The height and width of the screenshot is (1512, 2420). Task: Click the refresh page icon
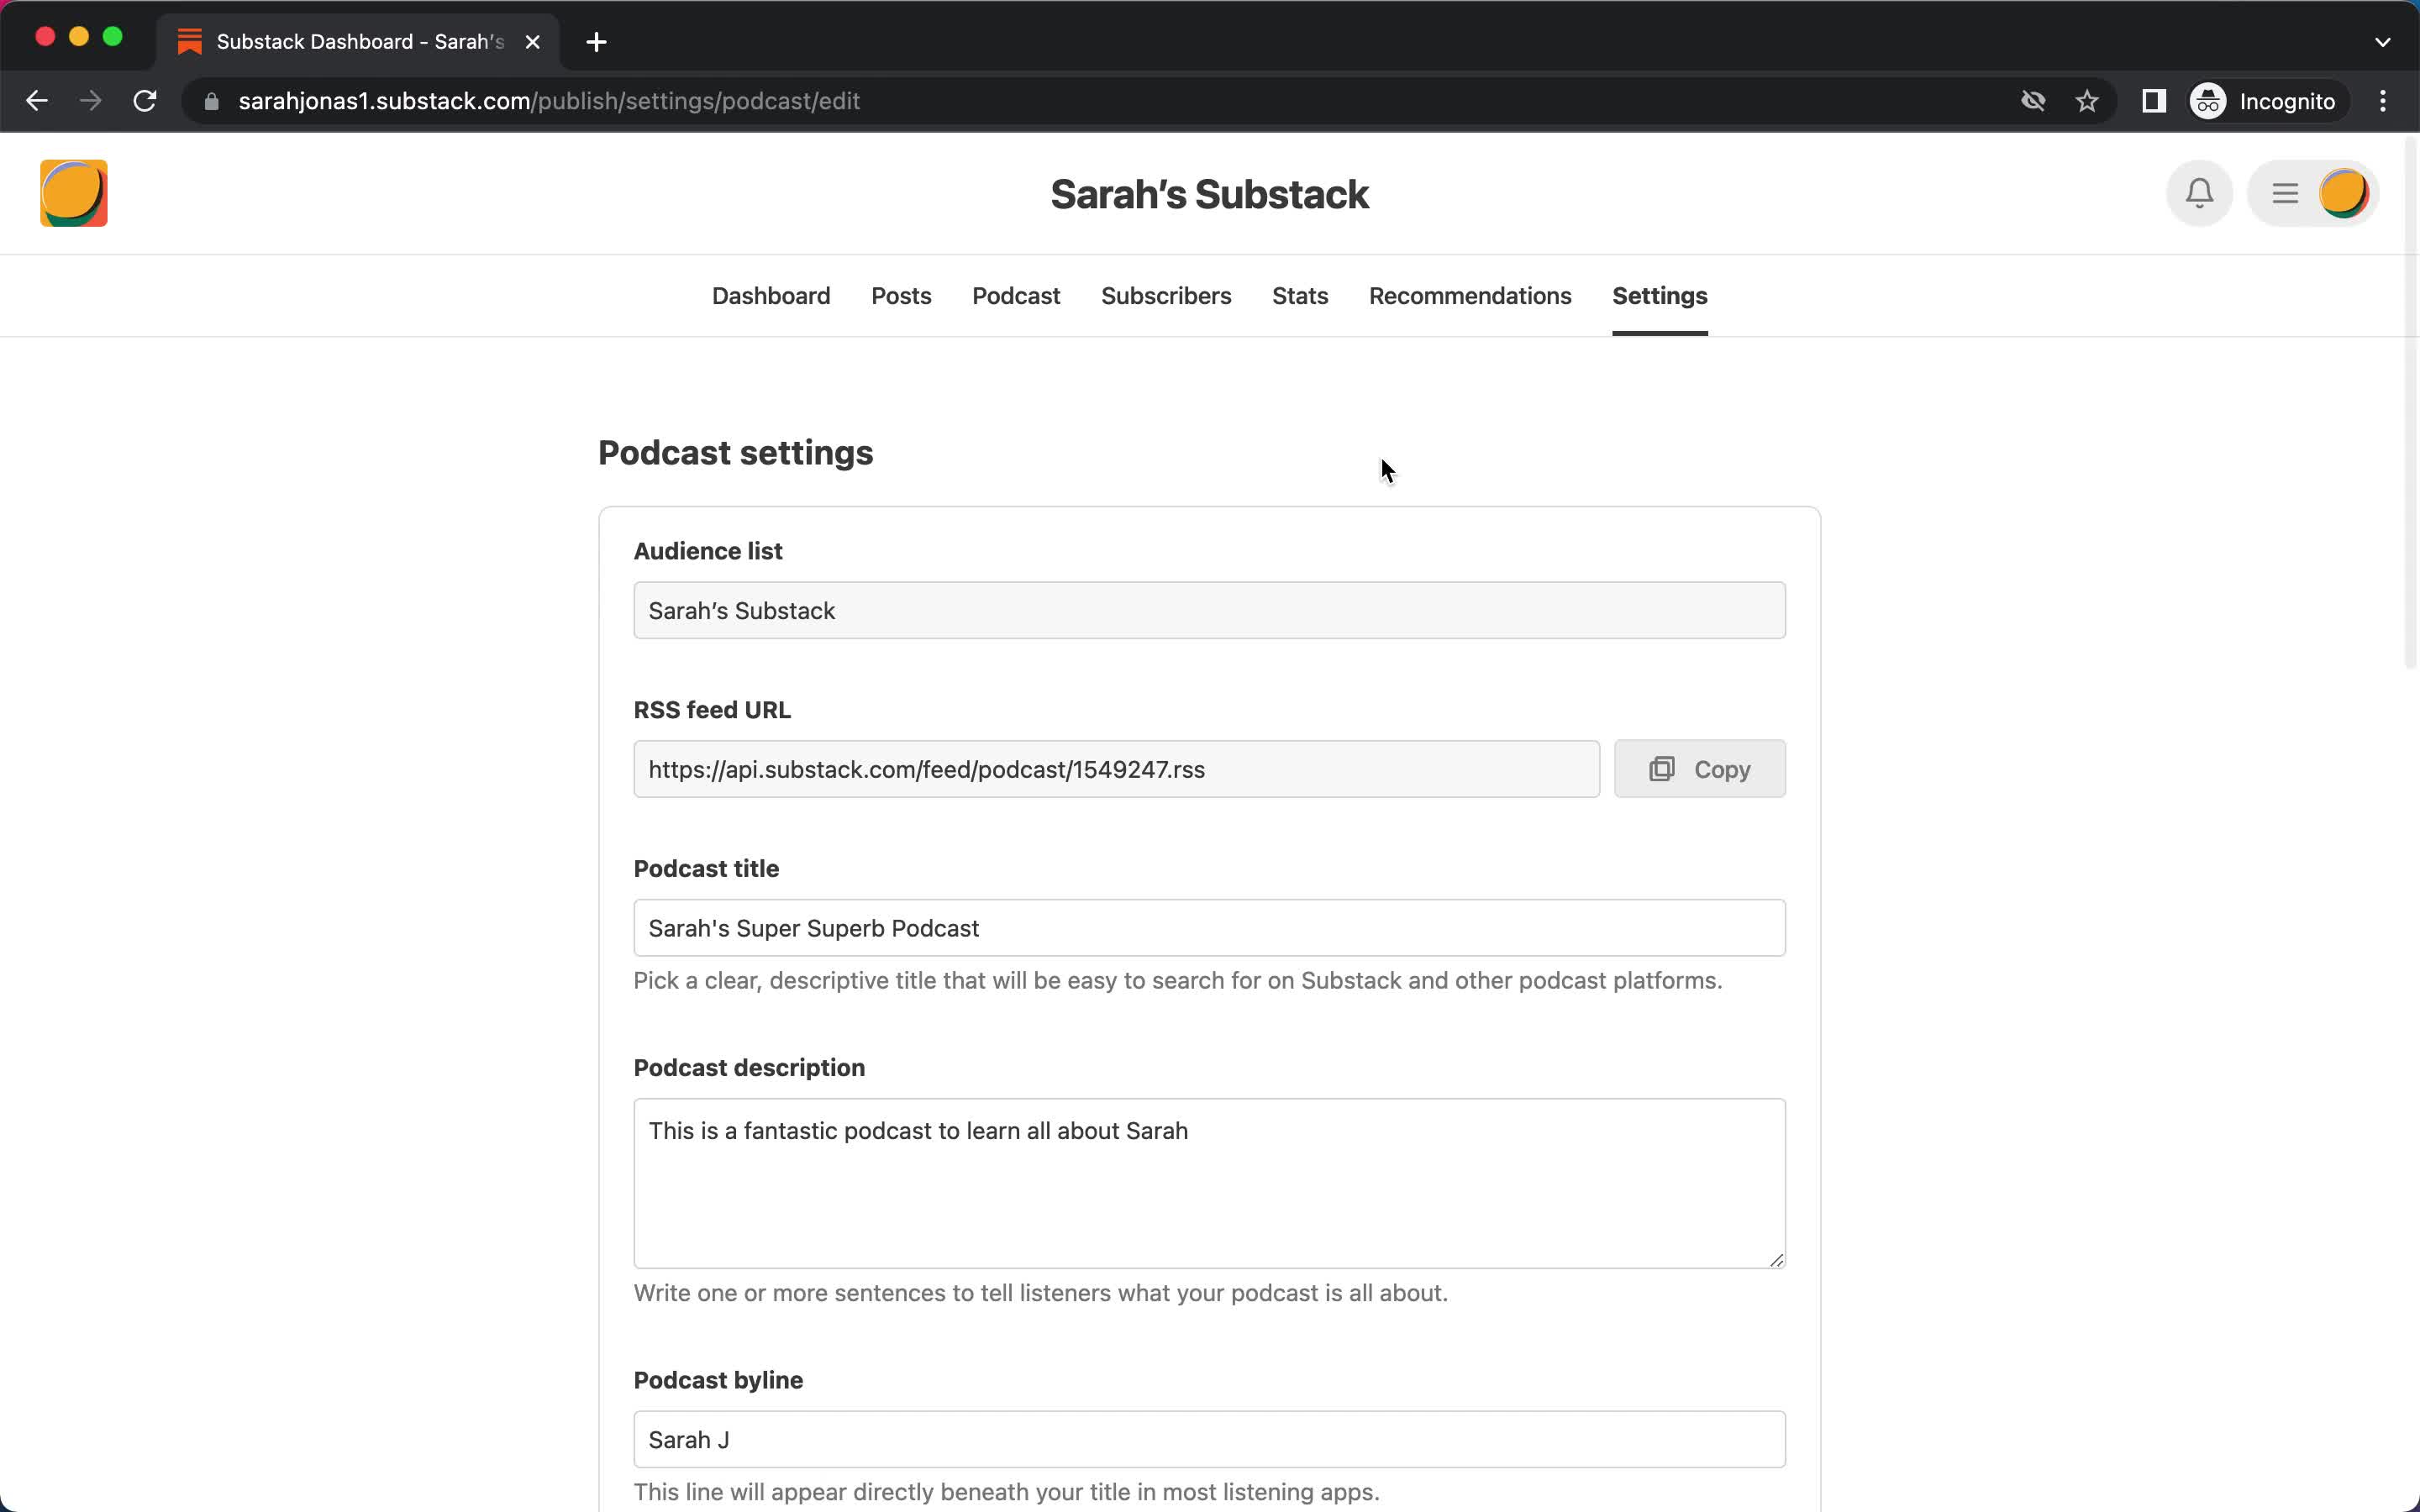pos(148,101)
